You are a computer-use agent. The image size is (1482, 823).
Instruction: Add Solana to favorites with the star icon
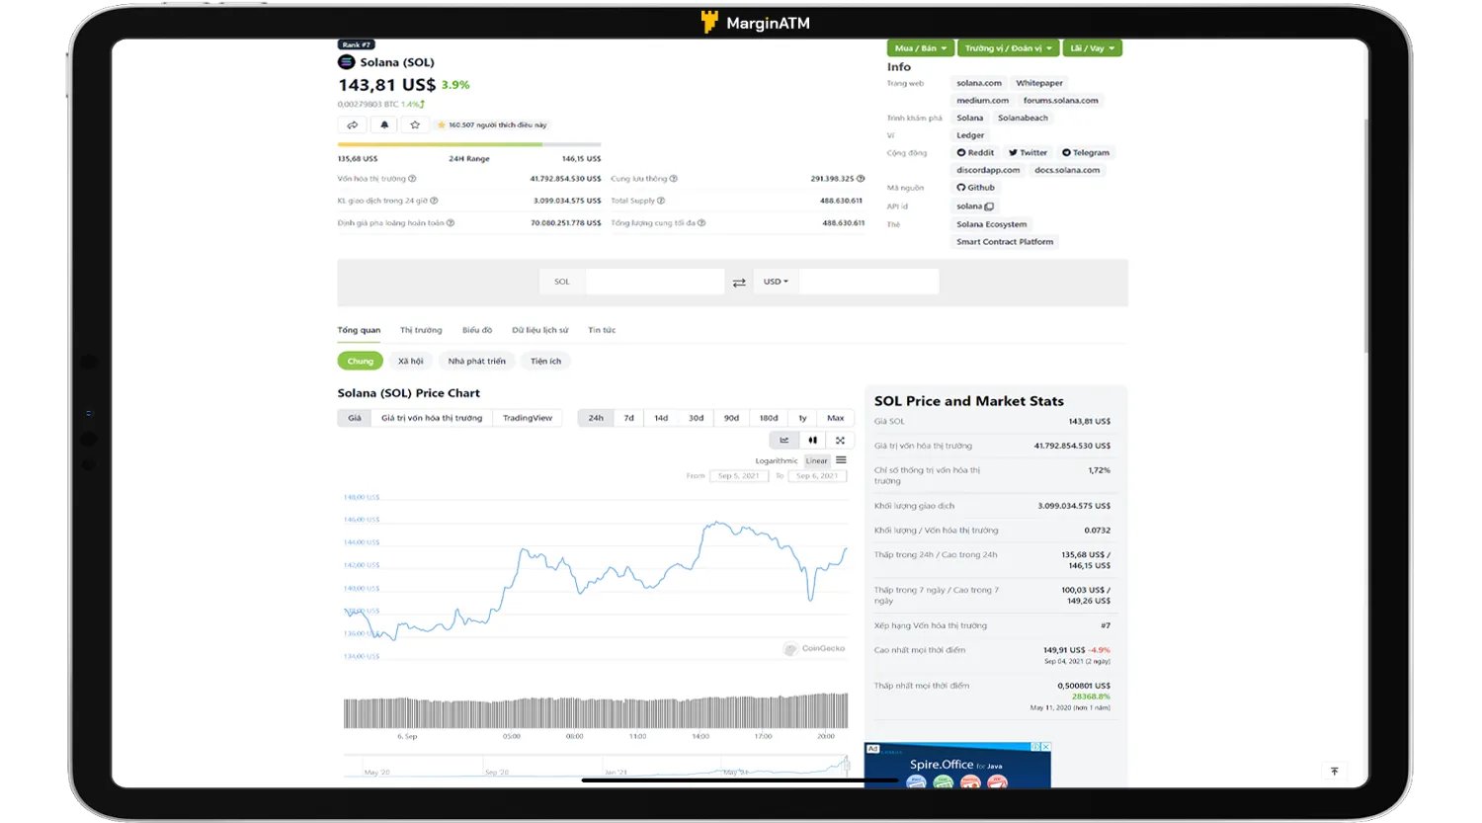pos(415,124)
